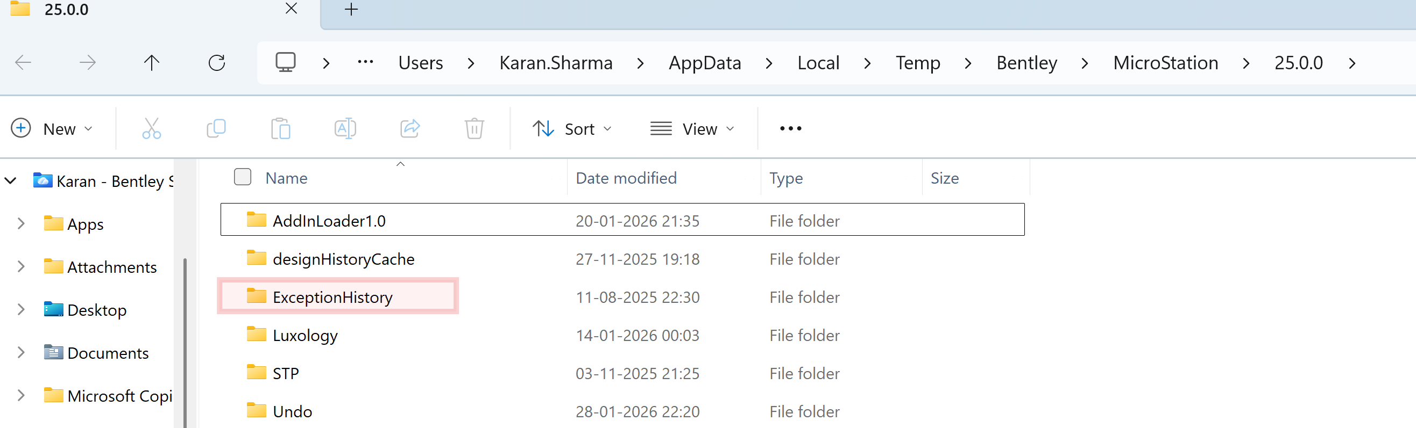Refresh the current folder view
The height and width of the screenshot is (428, 1416).
tap(217, 63)
